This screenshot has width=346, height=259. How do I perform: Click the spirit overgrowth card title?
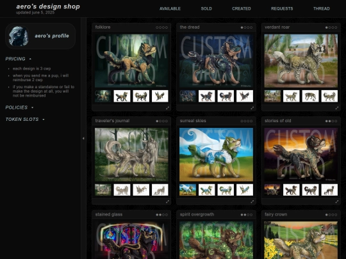197,214
